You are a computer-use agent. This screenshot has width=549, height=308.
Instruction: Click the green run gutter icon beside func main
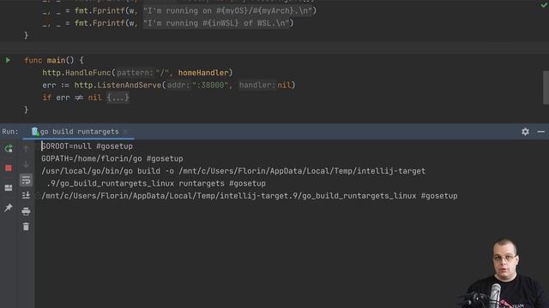pos(8,60)
